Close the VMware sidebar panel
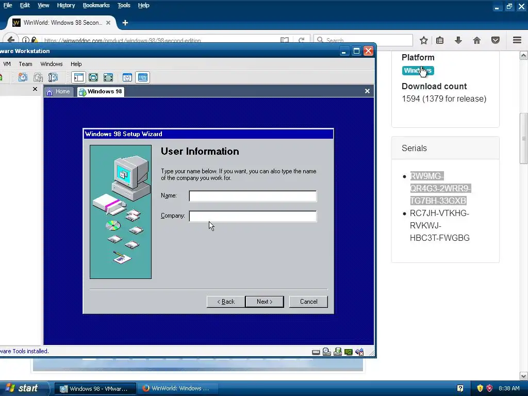The width and height of the screenshot is (528, 396). coord(35,89)
